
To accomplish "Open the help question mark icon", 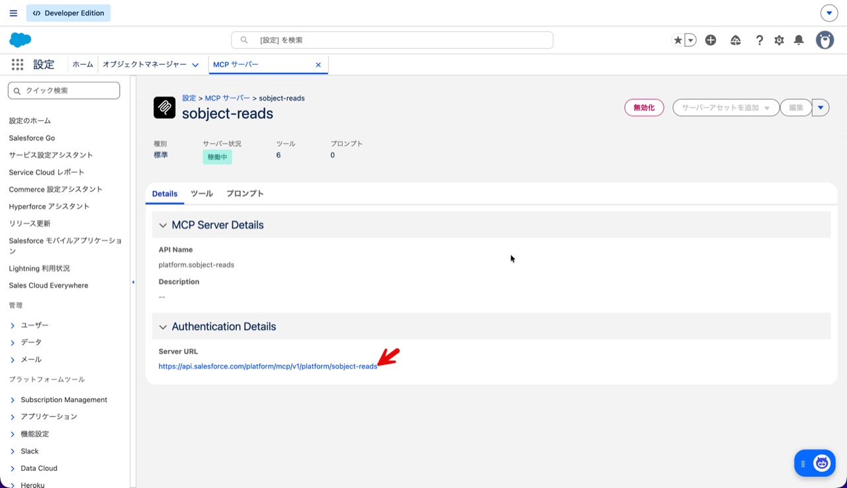I will (x=760, y=40).
